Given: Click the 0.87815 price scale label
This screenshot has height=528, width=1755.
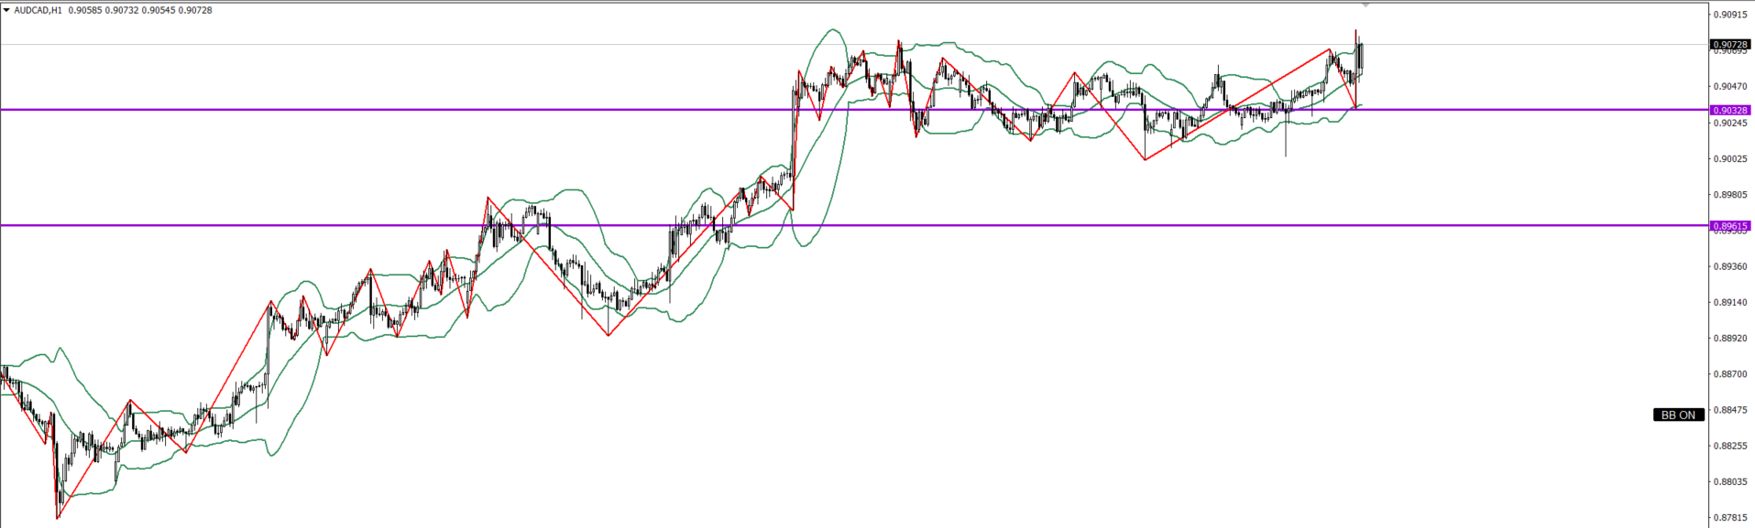Looking at the screenshot, I should 1731,518.
